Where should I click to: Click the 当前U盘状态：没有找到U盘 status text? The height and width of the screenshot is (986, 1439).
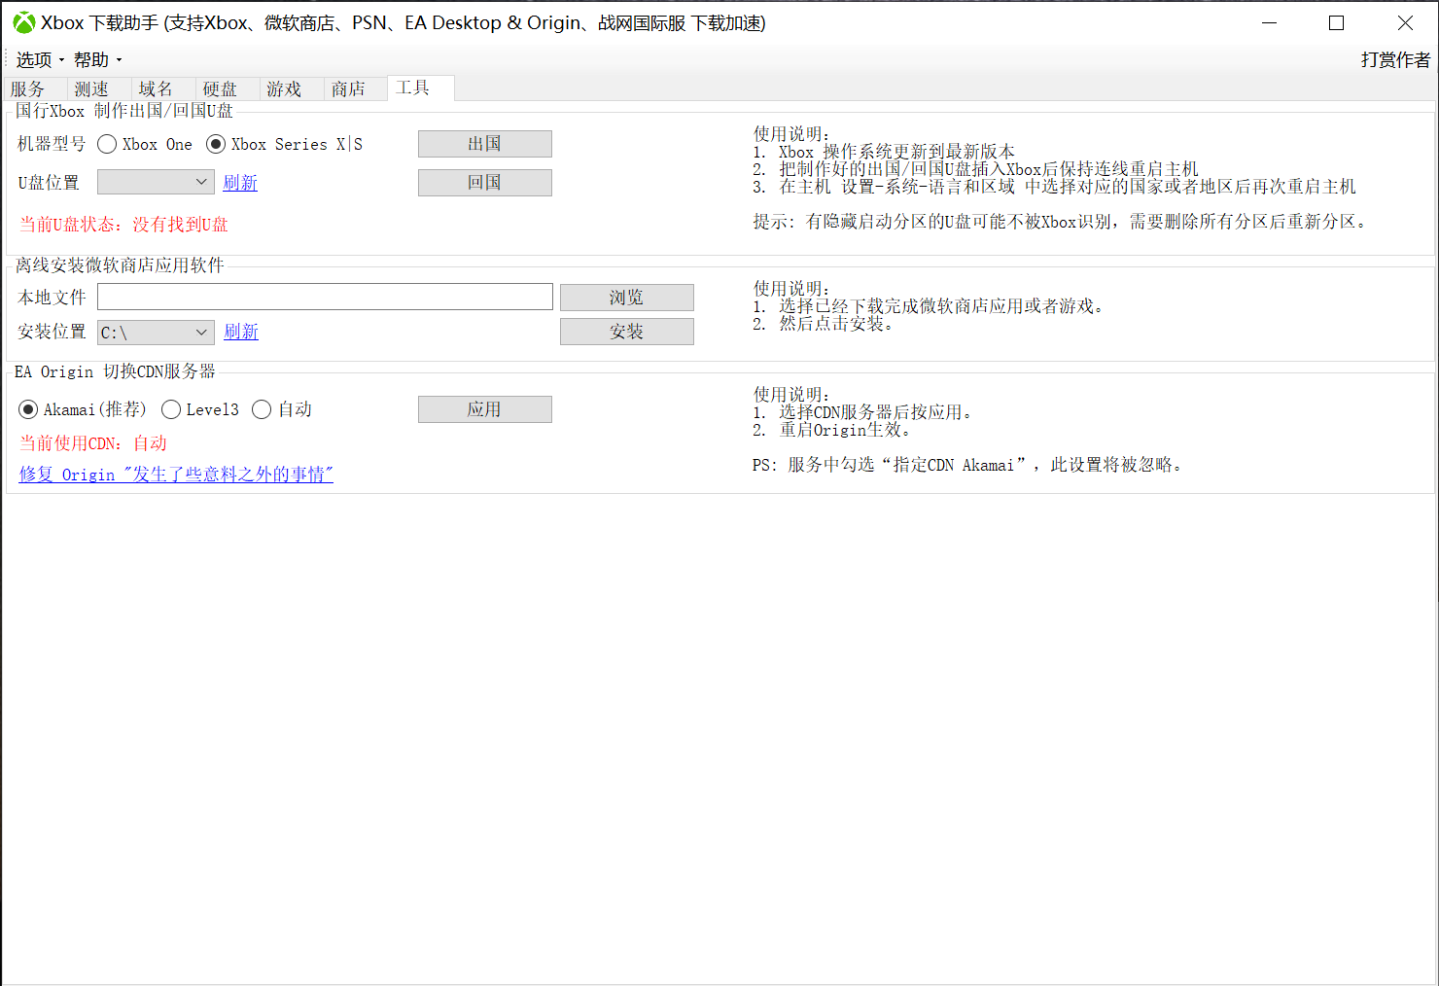123,225
